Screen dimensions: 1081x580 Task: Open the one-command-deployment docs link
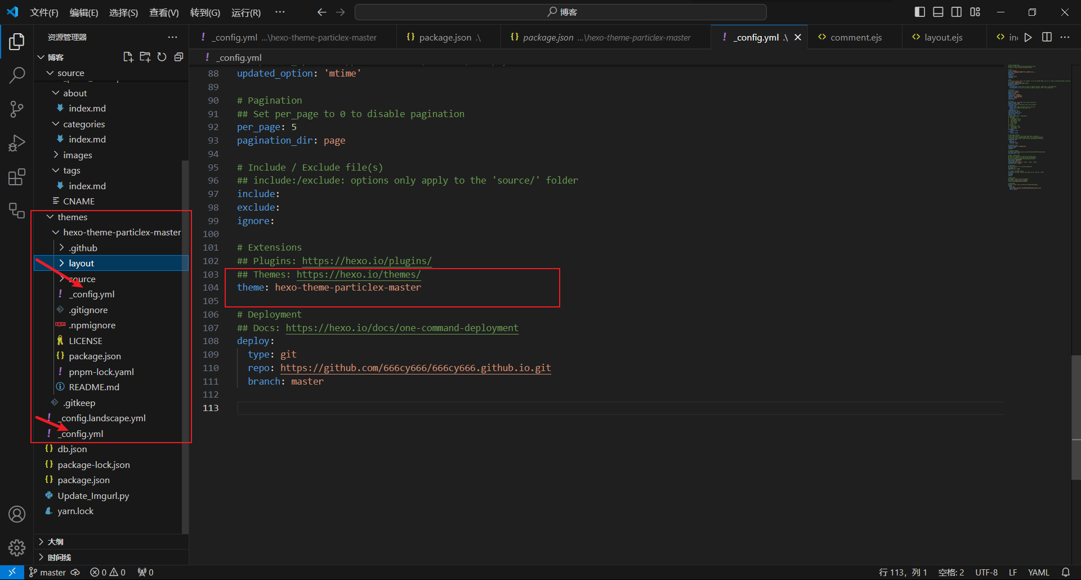click(x=402, y=328)
